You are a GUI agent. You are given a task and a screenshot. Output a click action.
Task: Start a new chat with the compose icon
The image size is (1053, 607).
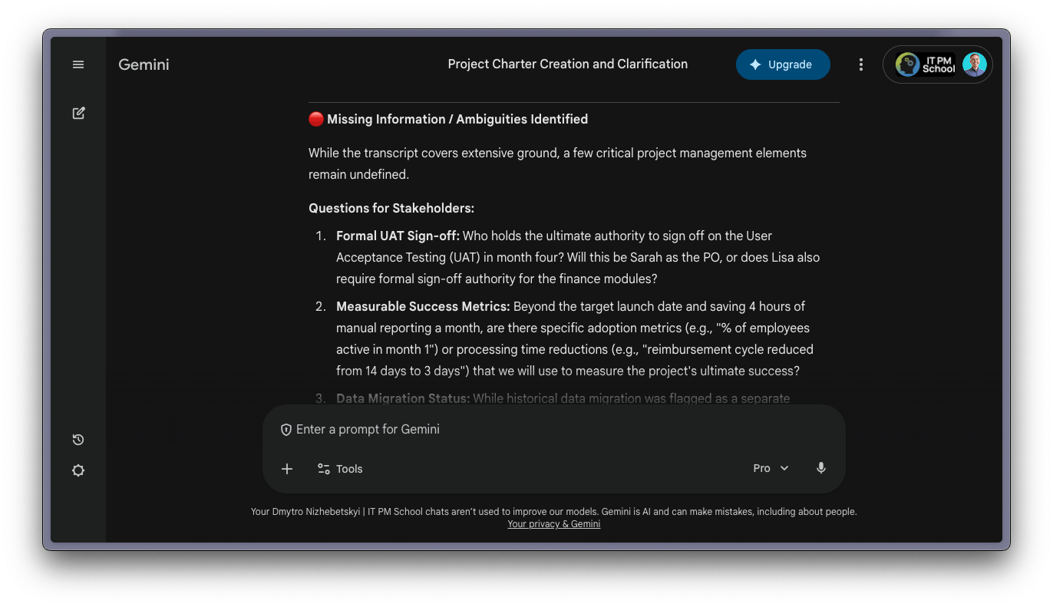point(78,114)
